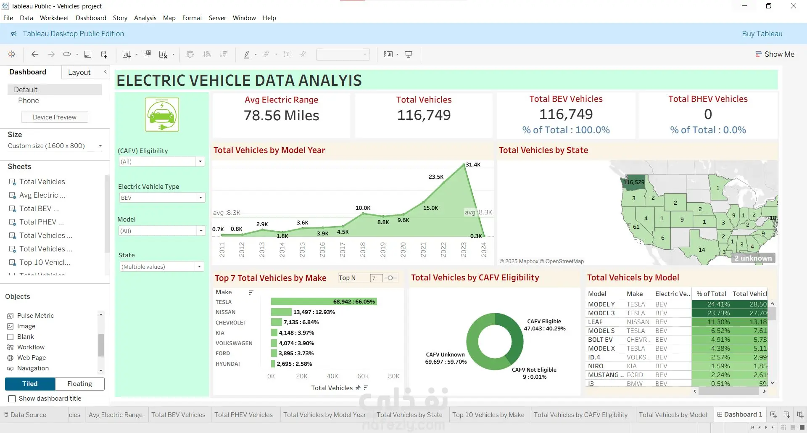Select the Phone device layout
Screen dimensions: 807x433
click(28, 100)
